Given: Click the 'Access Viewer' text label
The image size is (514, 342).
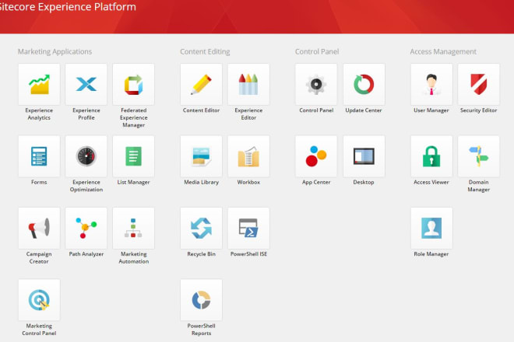Looking at the screenshot, I should 431,183.
